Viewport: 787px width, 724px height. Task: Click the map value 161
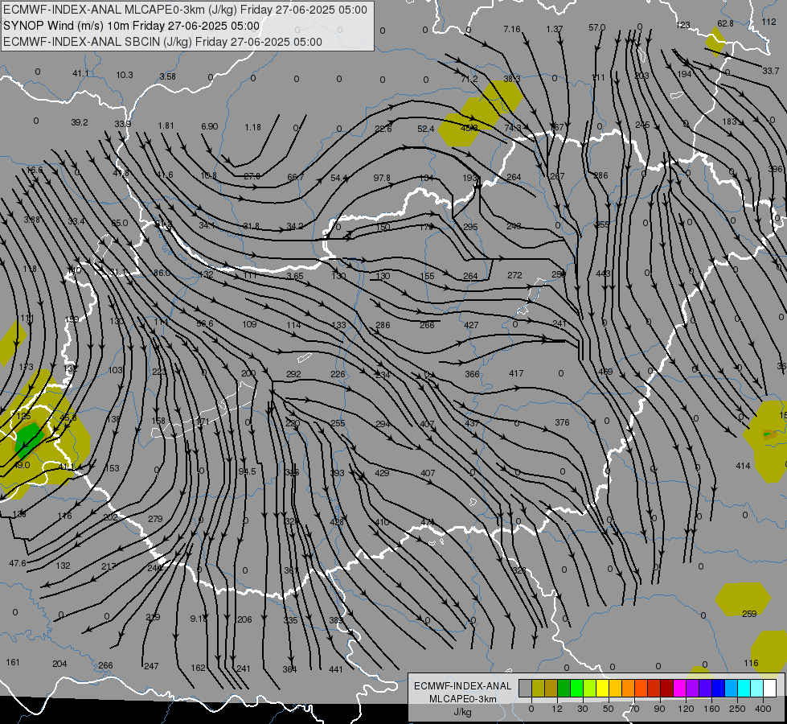[x=13, y=662]
